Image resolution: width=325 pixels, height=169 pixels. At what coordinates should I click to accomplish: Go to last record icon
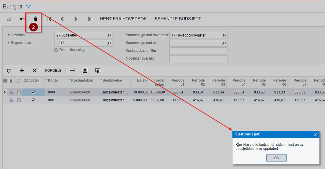[89, 19]
